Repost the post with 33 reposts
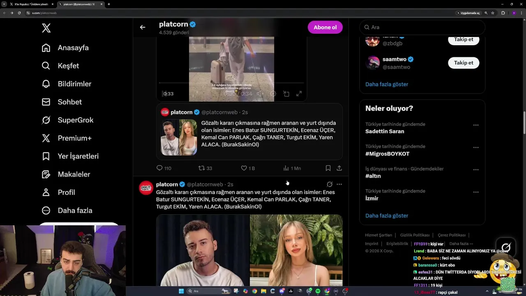 (x=205, y=168)
